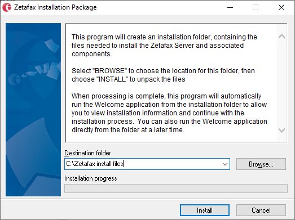The height and width of the screenshot is (220, 295).
Task: Click the Installation progress bar
Action: [x=176, y=188]
